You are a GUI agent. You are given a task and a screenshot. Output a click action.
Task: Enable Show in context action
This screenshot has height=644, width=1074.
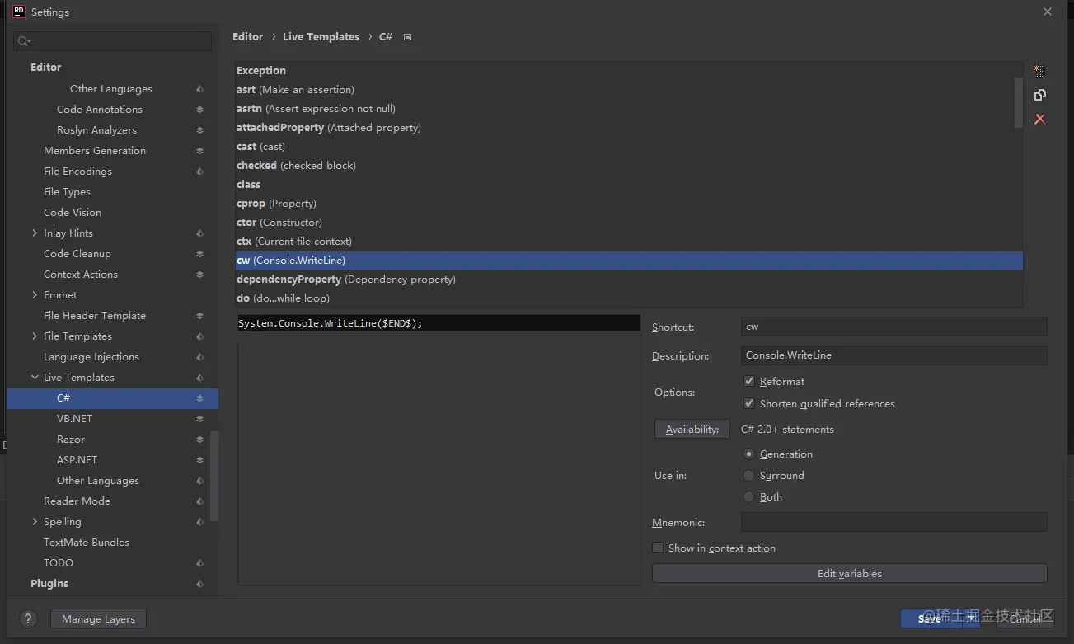click(658, 548)
